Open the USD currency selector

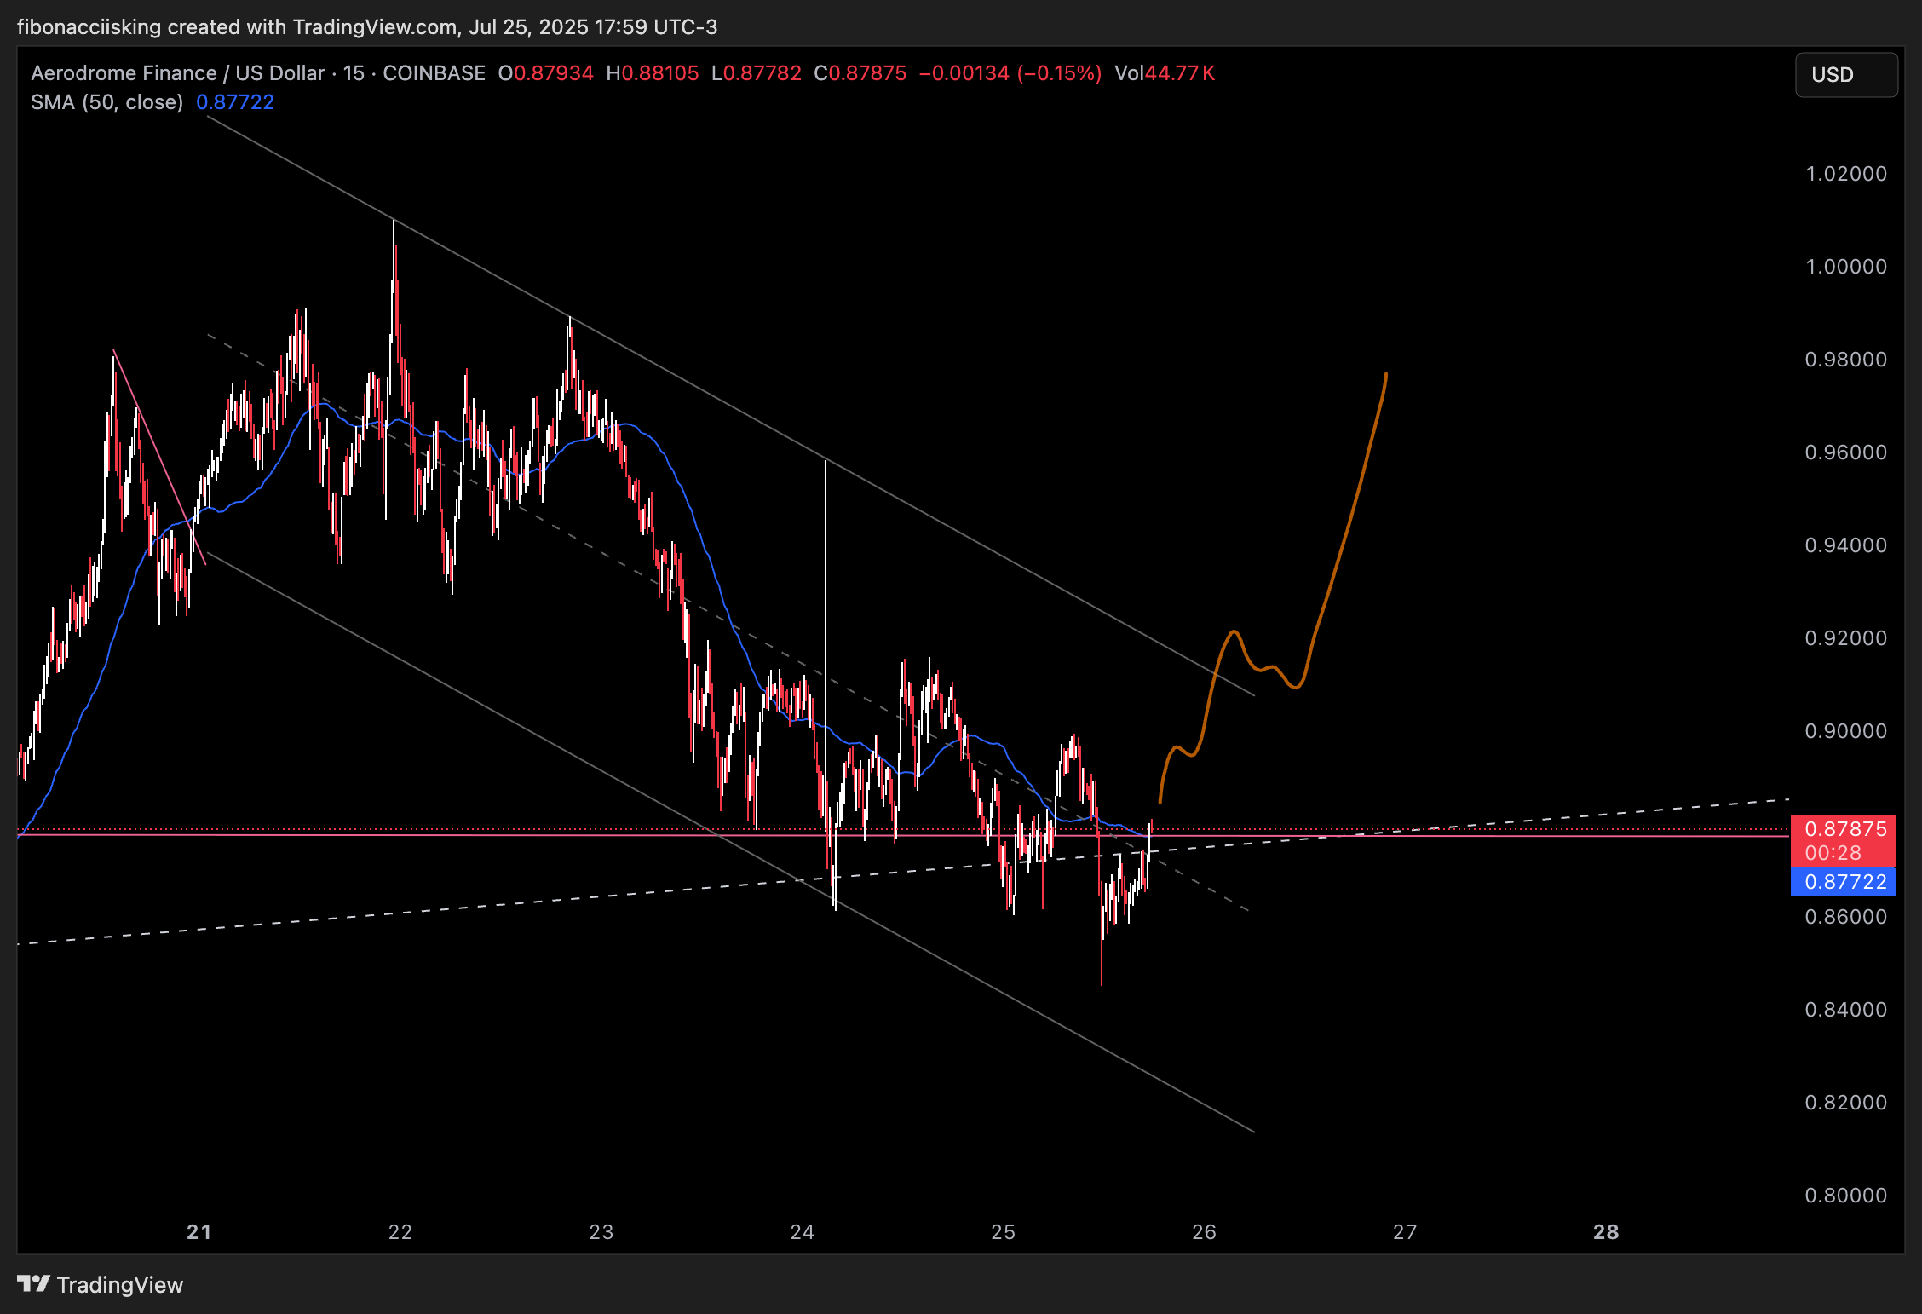(x=1845, y=75)
